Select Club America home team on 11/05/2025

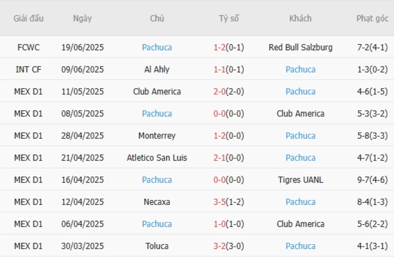tap(157, 91)
